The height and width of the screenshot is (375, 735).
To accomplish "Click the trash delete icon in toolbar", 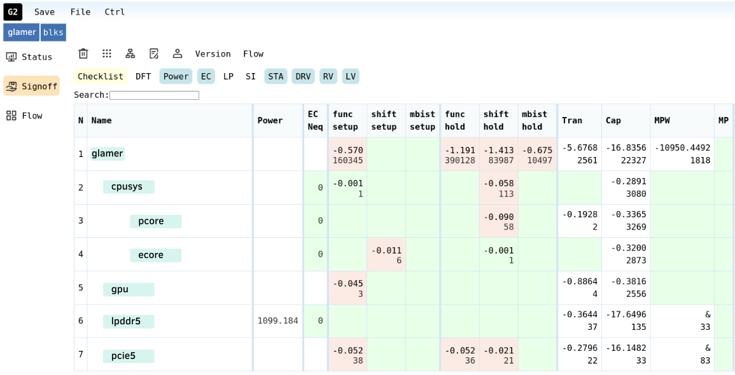I will pos(83,54).
